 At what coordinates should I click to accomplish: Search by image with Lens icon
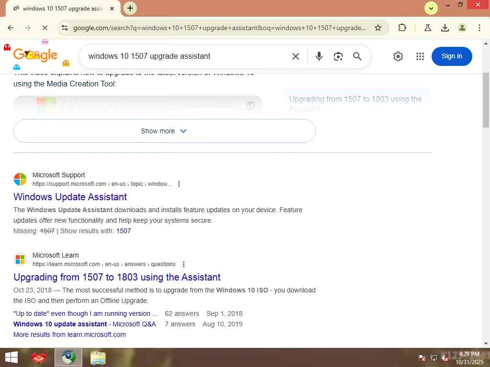tap(338, 56)
